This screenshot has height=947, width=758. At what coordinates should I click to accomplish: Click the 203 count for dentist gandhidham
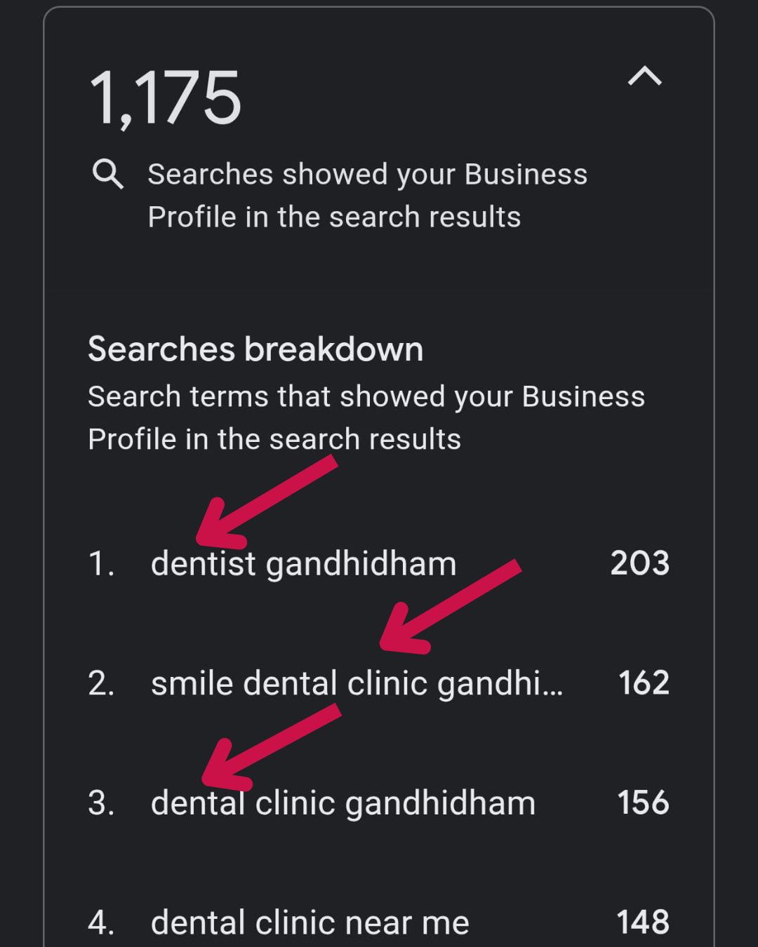(639, 563)
